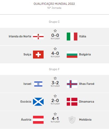Click the Northern Ireland flag icon
109x132 pixels.
38,37
